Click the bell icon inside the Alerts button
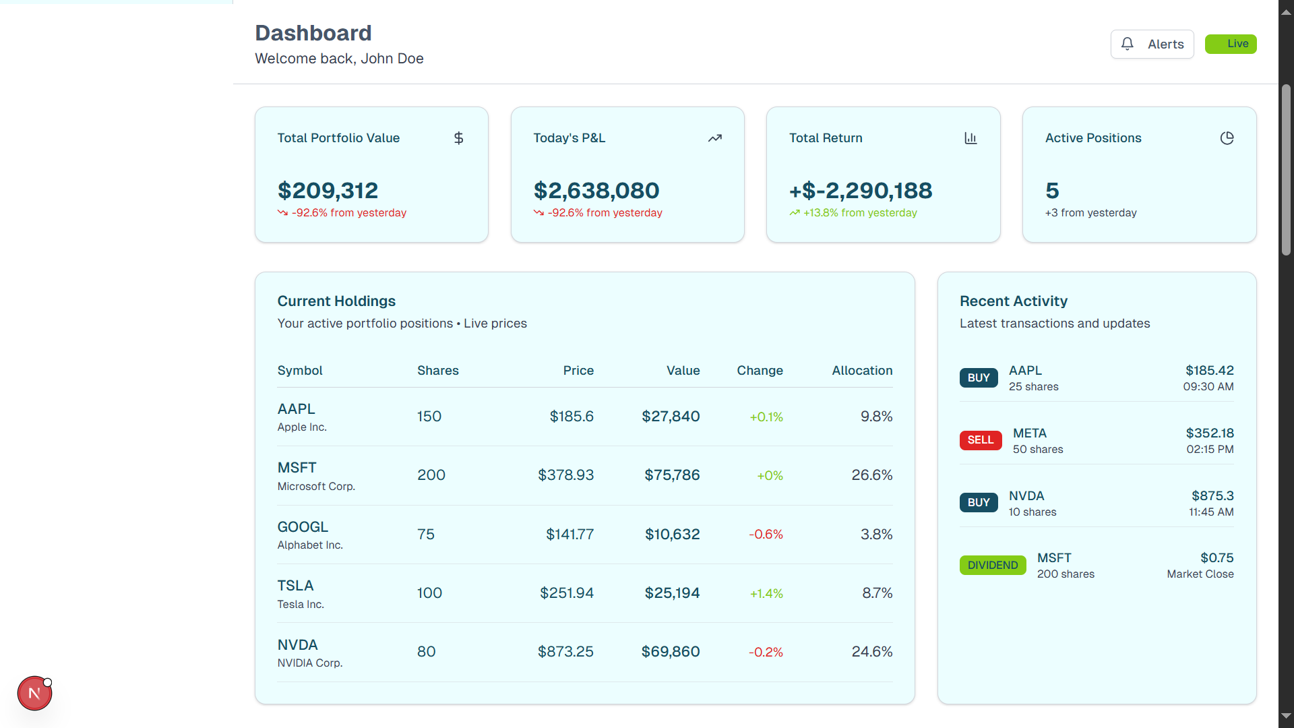The width and height of the screenshot is (1294, 728). click(1128, 43)
